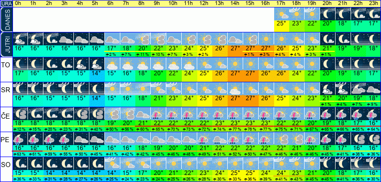
Task: Click the JUTRI 16h sunny icon
Action: click(267, 39)
